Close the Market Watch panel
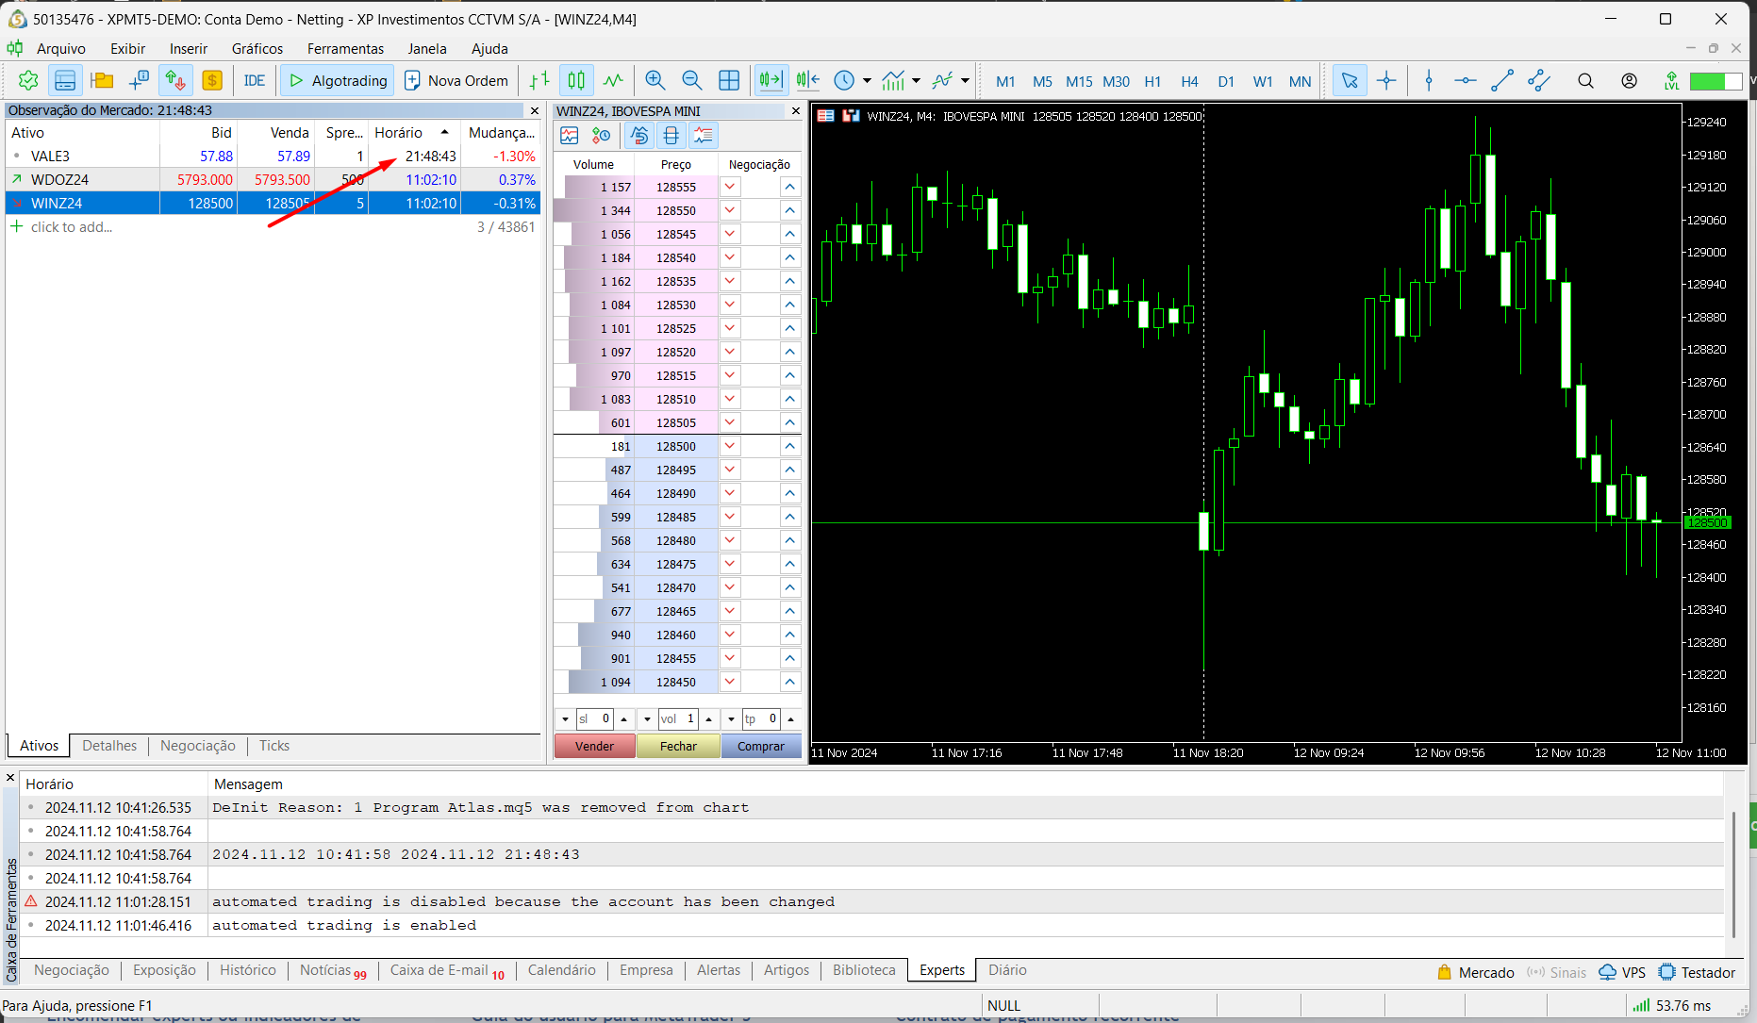Image resolution: width=1757 pixels, height=1023 pixels. click(x=535, y=111)
